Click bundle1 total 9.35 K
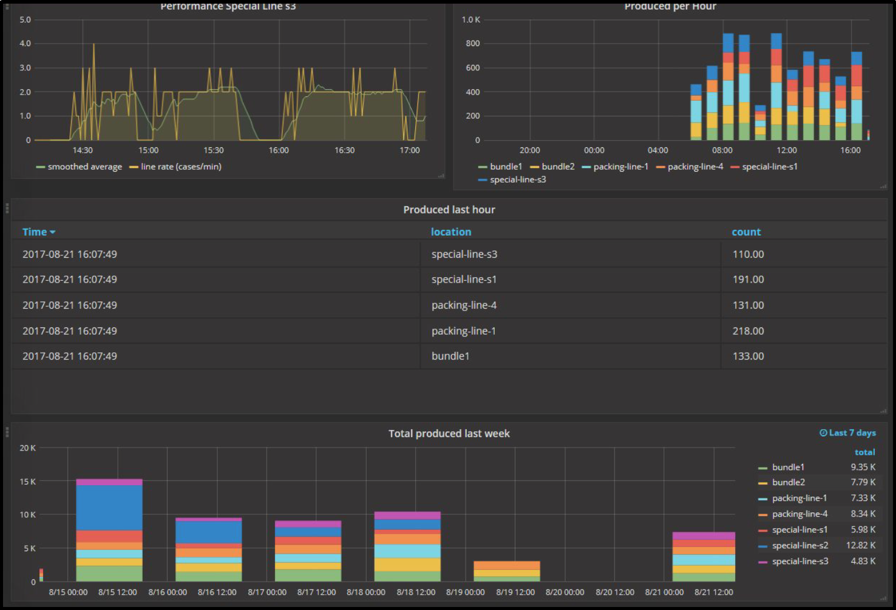Viewport: 896px width, 610px height. pyautogui.click(x=863, y=468)
